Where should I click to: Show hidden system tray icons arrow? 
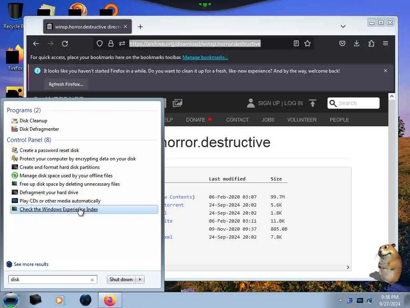[340, 300]
